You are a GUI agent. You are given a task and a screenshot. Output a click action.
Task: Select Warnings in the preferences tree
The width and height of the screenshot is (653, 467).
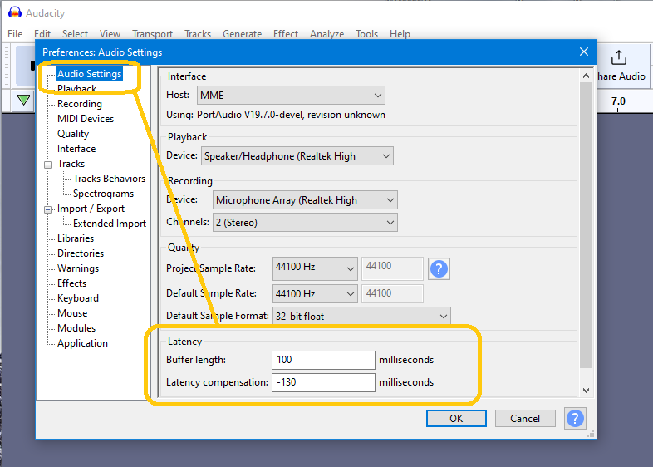point(78,268)
